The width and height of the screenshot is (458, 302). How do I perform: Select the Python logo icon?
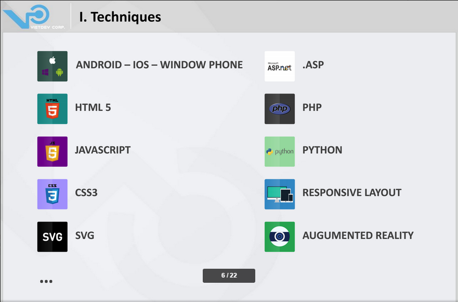pos(280,151)
